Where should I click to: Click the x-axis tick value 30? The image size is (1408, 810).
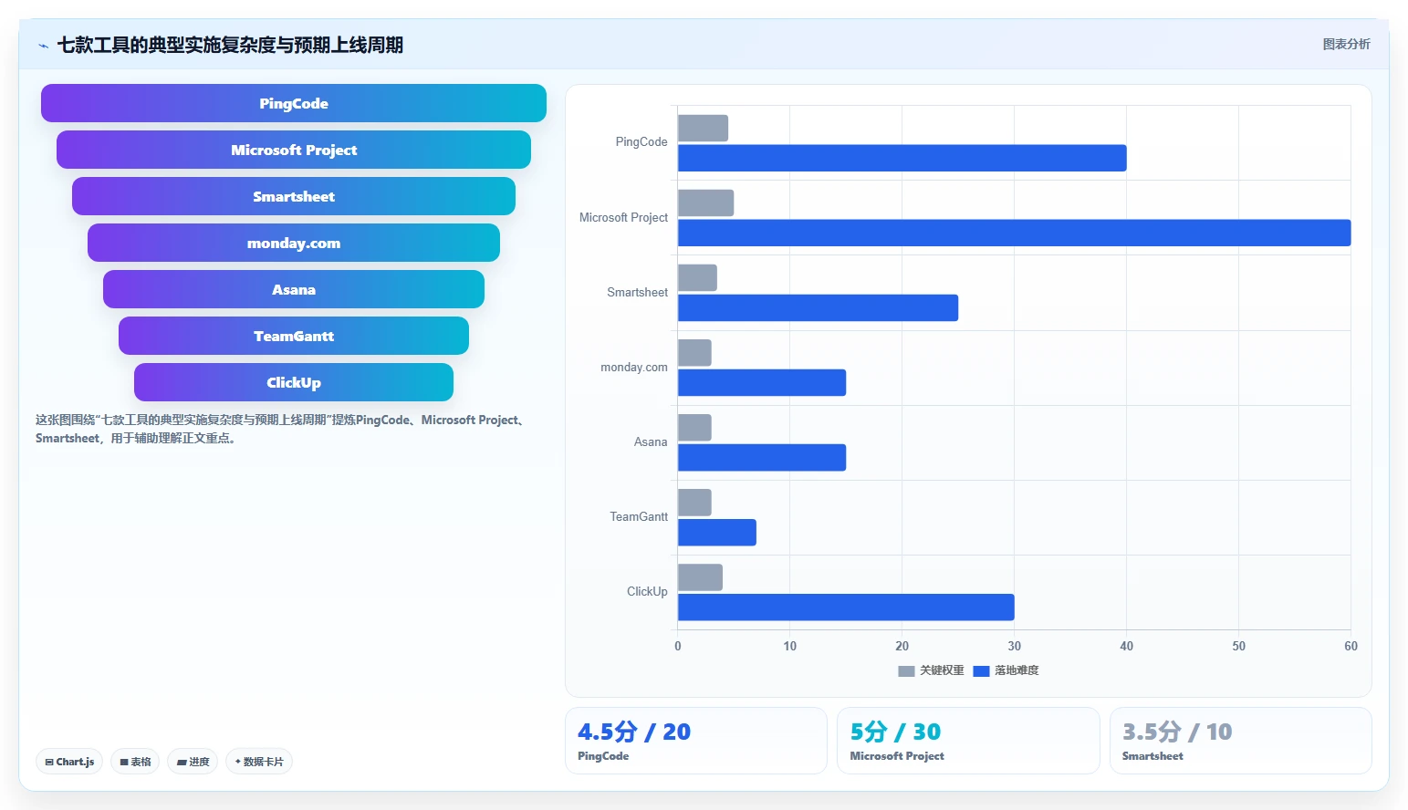pos(1015,647)
